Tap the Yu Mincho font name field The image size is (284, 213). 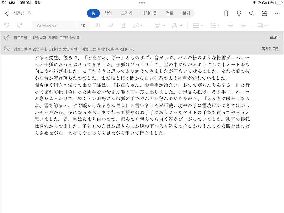[54, 25]
